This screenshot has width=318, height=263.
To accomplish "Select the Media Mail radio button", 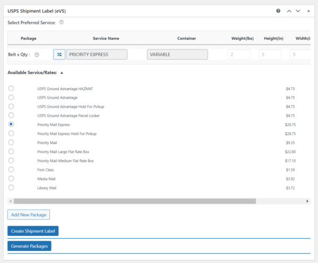I will pyautogui.click(x=11, y=179).
